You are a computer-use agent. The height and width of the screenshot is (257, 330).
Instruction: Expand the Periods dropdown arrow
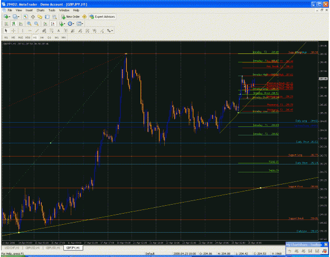73,24
